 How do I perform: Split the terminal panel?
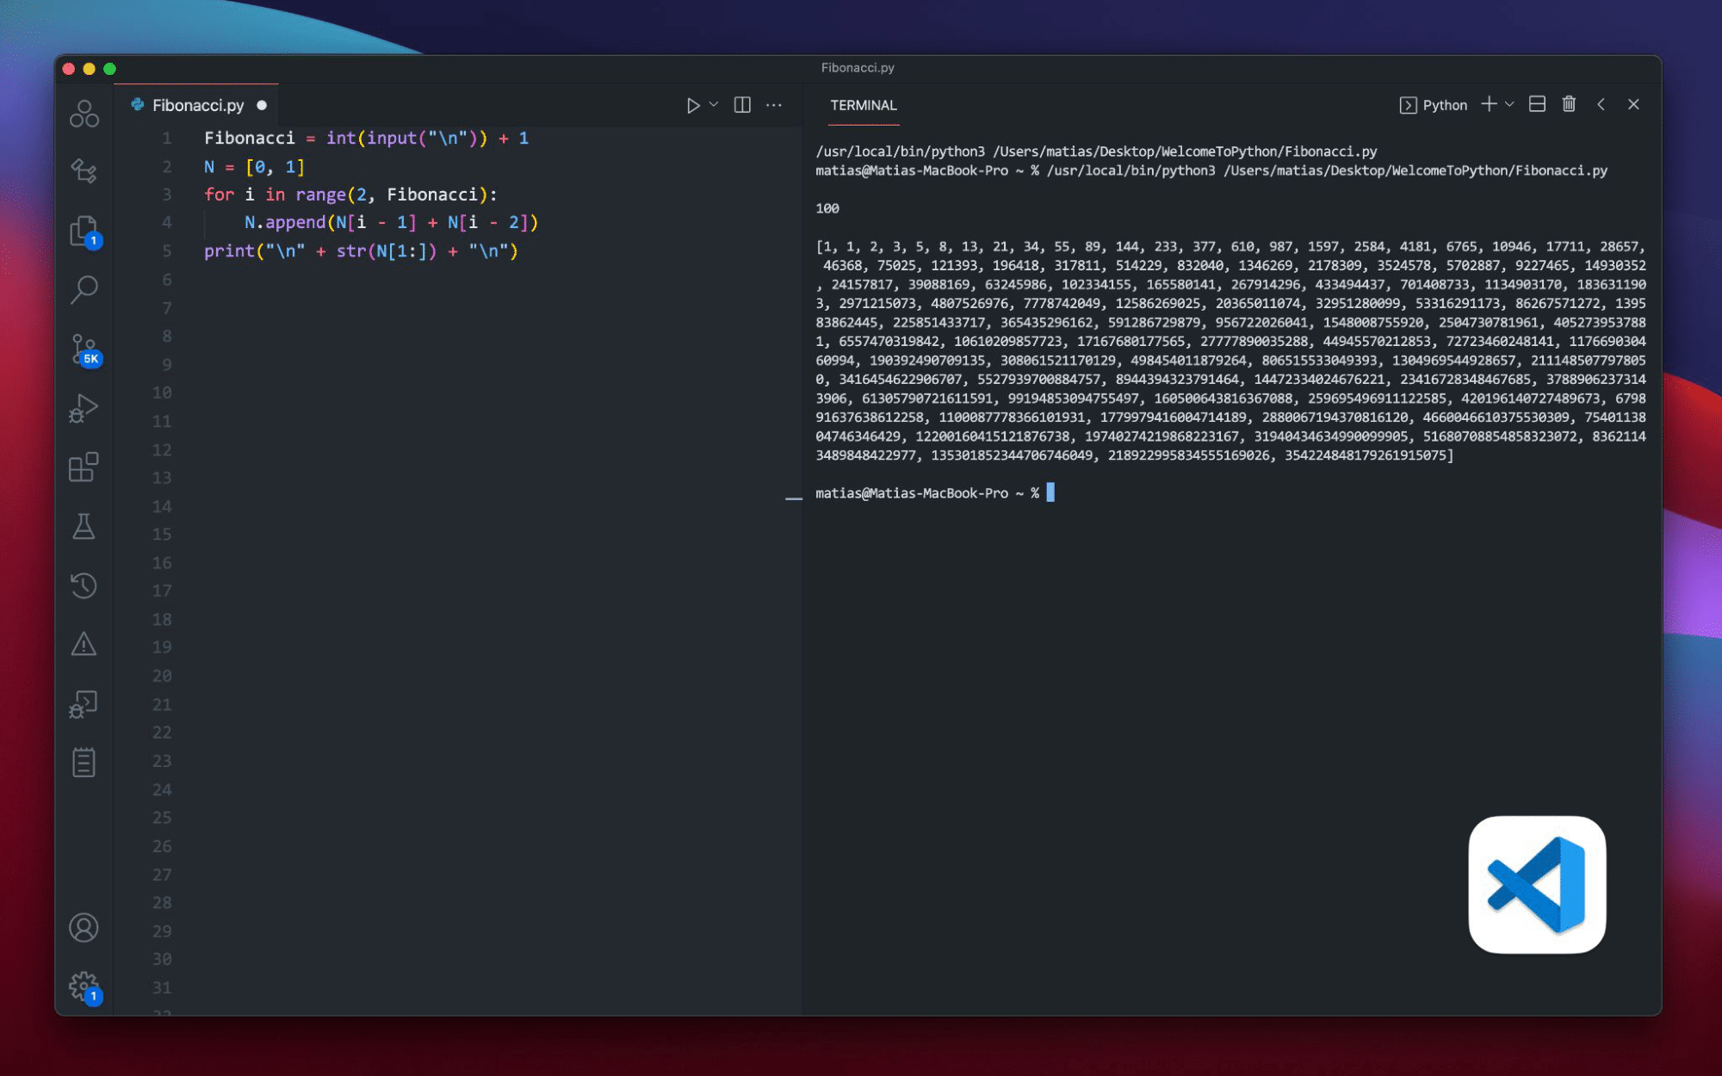[x=1537, y=104]
